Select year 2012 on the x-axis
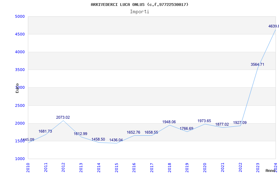This screenshot has height=174, width=279. pos(63,167)
